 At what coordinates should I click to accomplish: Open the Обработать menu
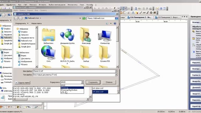pyautogui.click(x=11, y=5)
